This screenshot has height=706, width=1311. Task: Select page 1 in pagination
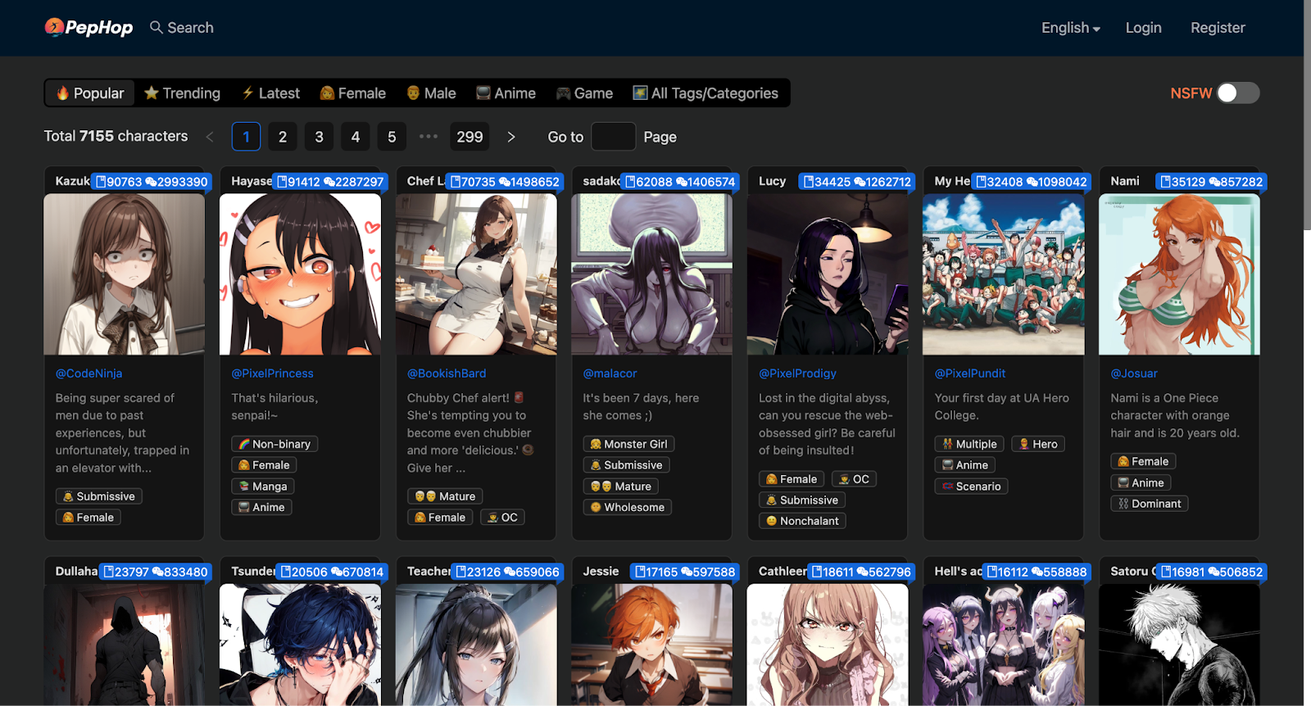pyautogui.click(x=246, y=137)
